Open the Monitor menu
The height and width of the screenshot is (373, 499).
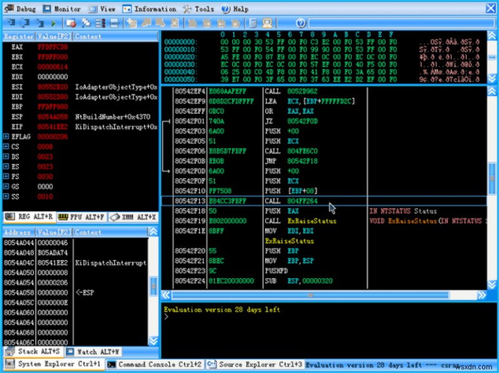point(62,9)
